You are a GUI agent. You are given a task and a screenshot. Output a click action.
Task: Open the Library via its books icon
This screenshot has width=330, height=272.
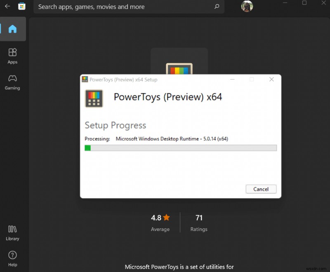[x=12, y=230]
